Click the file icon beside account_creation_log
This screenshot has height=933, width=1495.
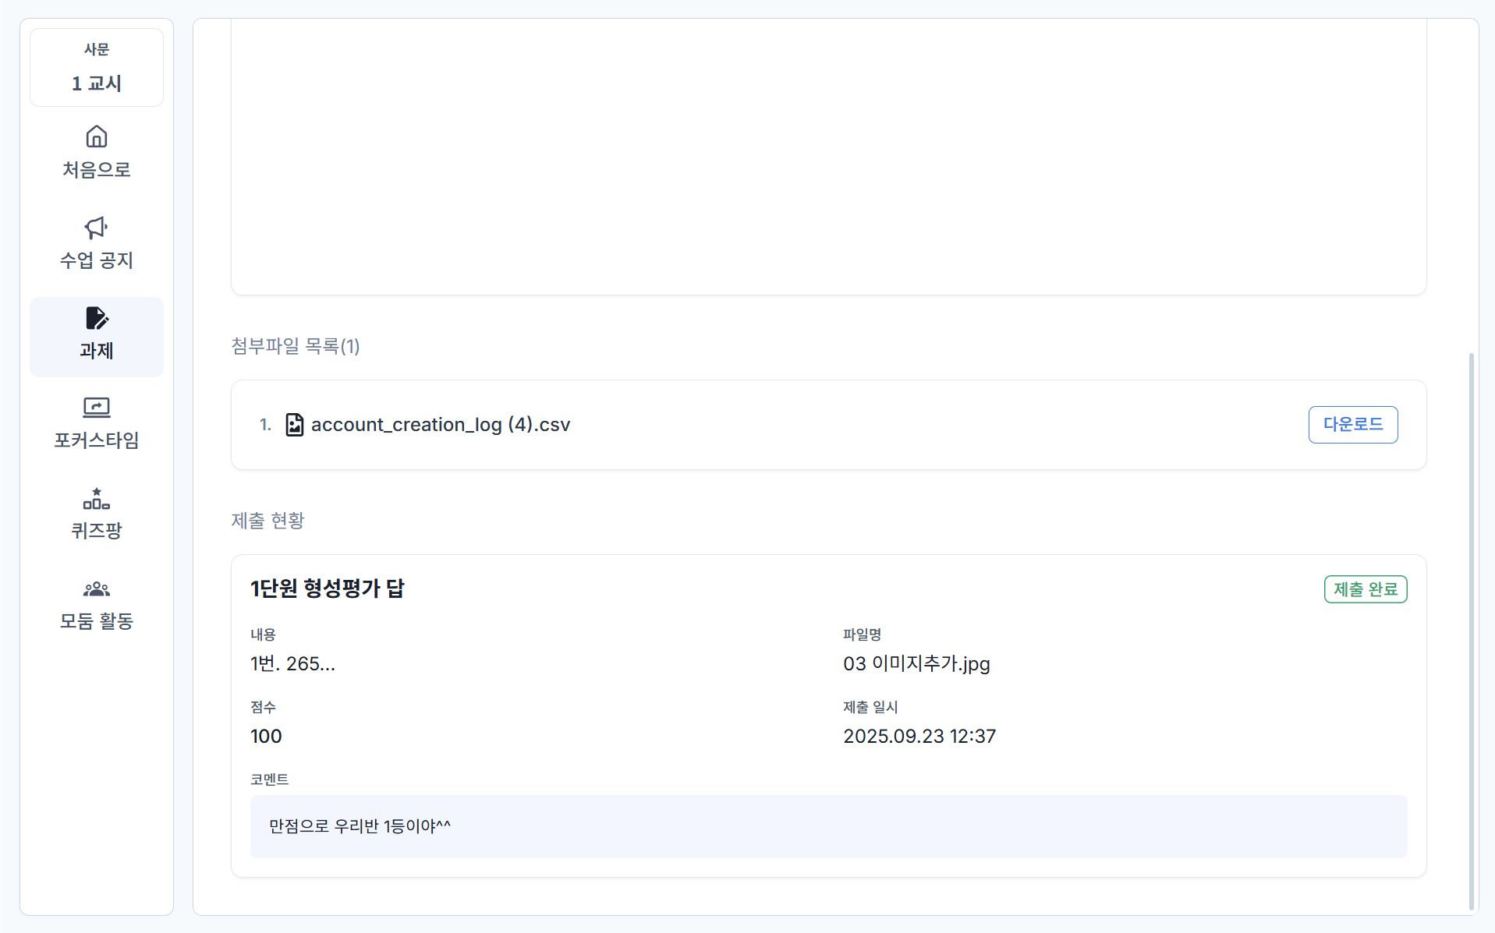[294, 425]
